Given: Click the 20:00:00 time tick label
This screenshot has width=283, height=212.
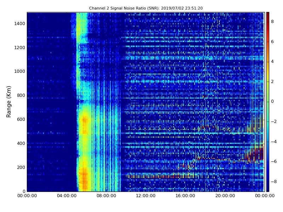Looking at the screenshot, I should pos(225,196).
